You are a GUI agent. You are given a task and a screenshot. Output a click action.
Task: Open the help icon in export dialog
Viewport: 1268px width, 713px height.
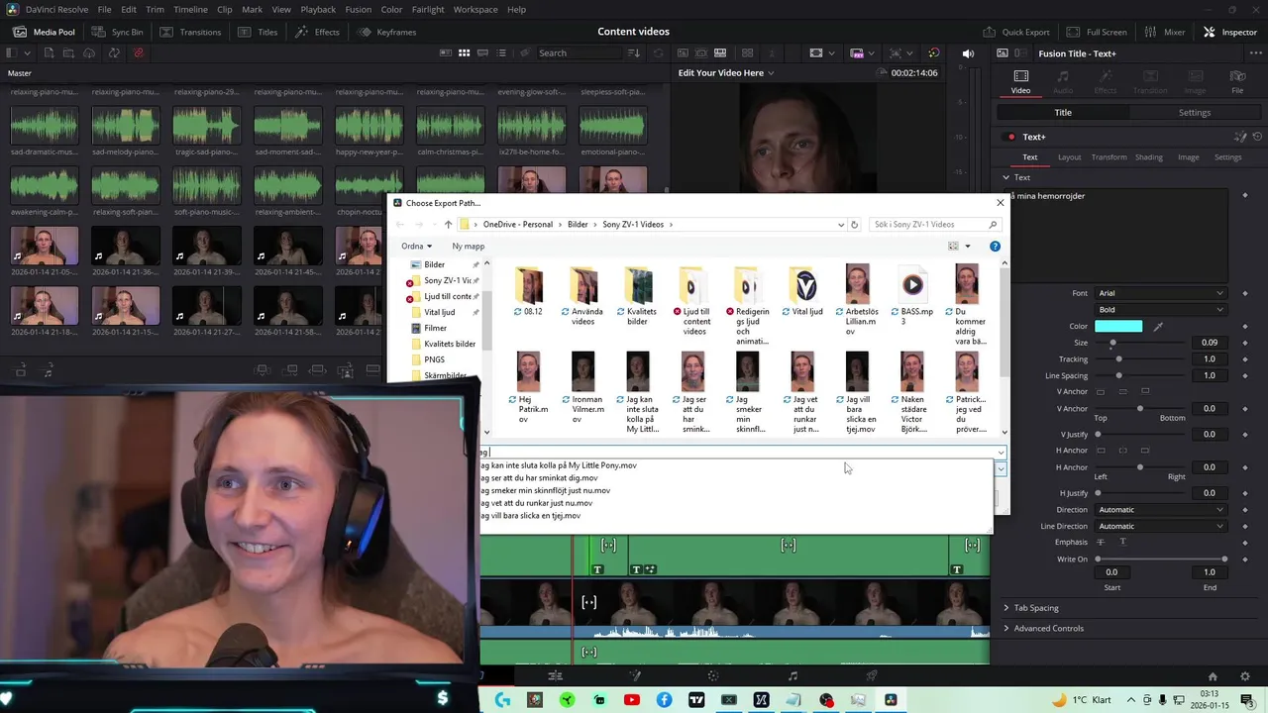(995, 247)
